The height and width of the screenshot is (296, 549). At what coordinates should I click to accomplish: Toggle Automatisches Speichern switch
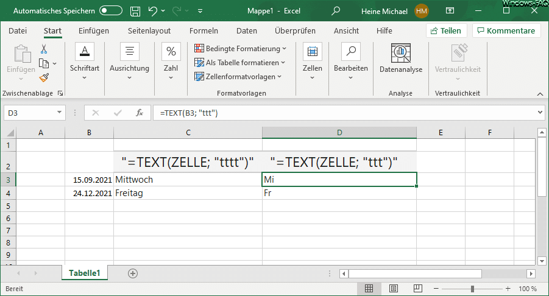point(111,11)
